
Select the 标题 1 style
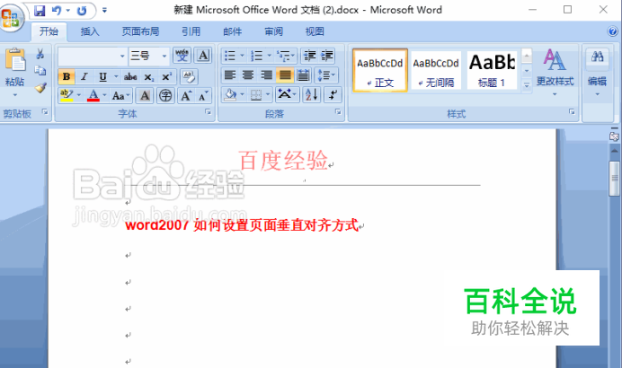point(492,71)
